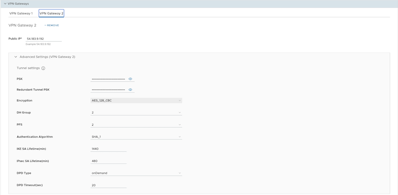
Task: Reveal the Redundant Tunnel PSK with eye icon
Action: pyautogui.click(x=130, y=90)
